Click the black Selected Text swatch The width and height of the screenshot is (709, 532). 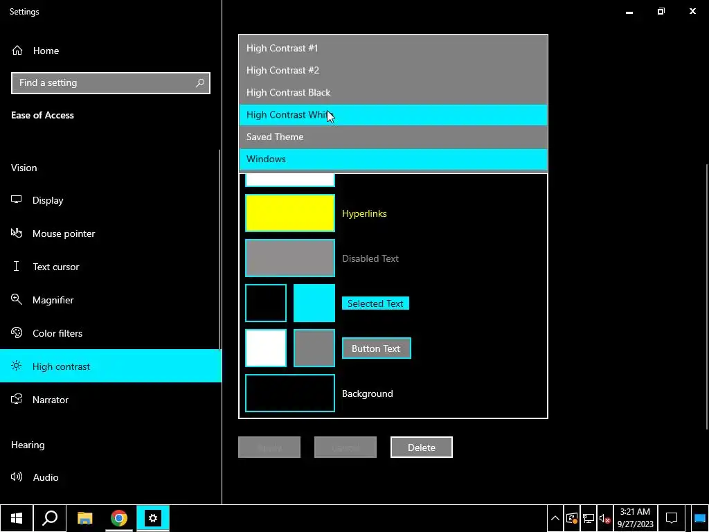[265, 303]
